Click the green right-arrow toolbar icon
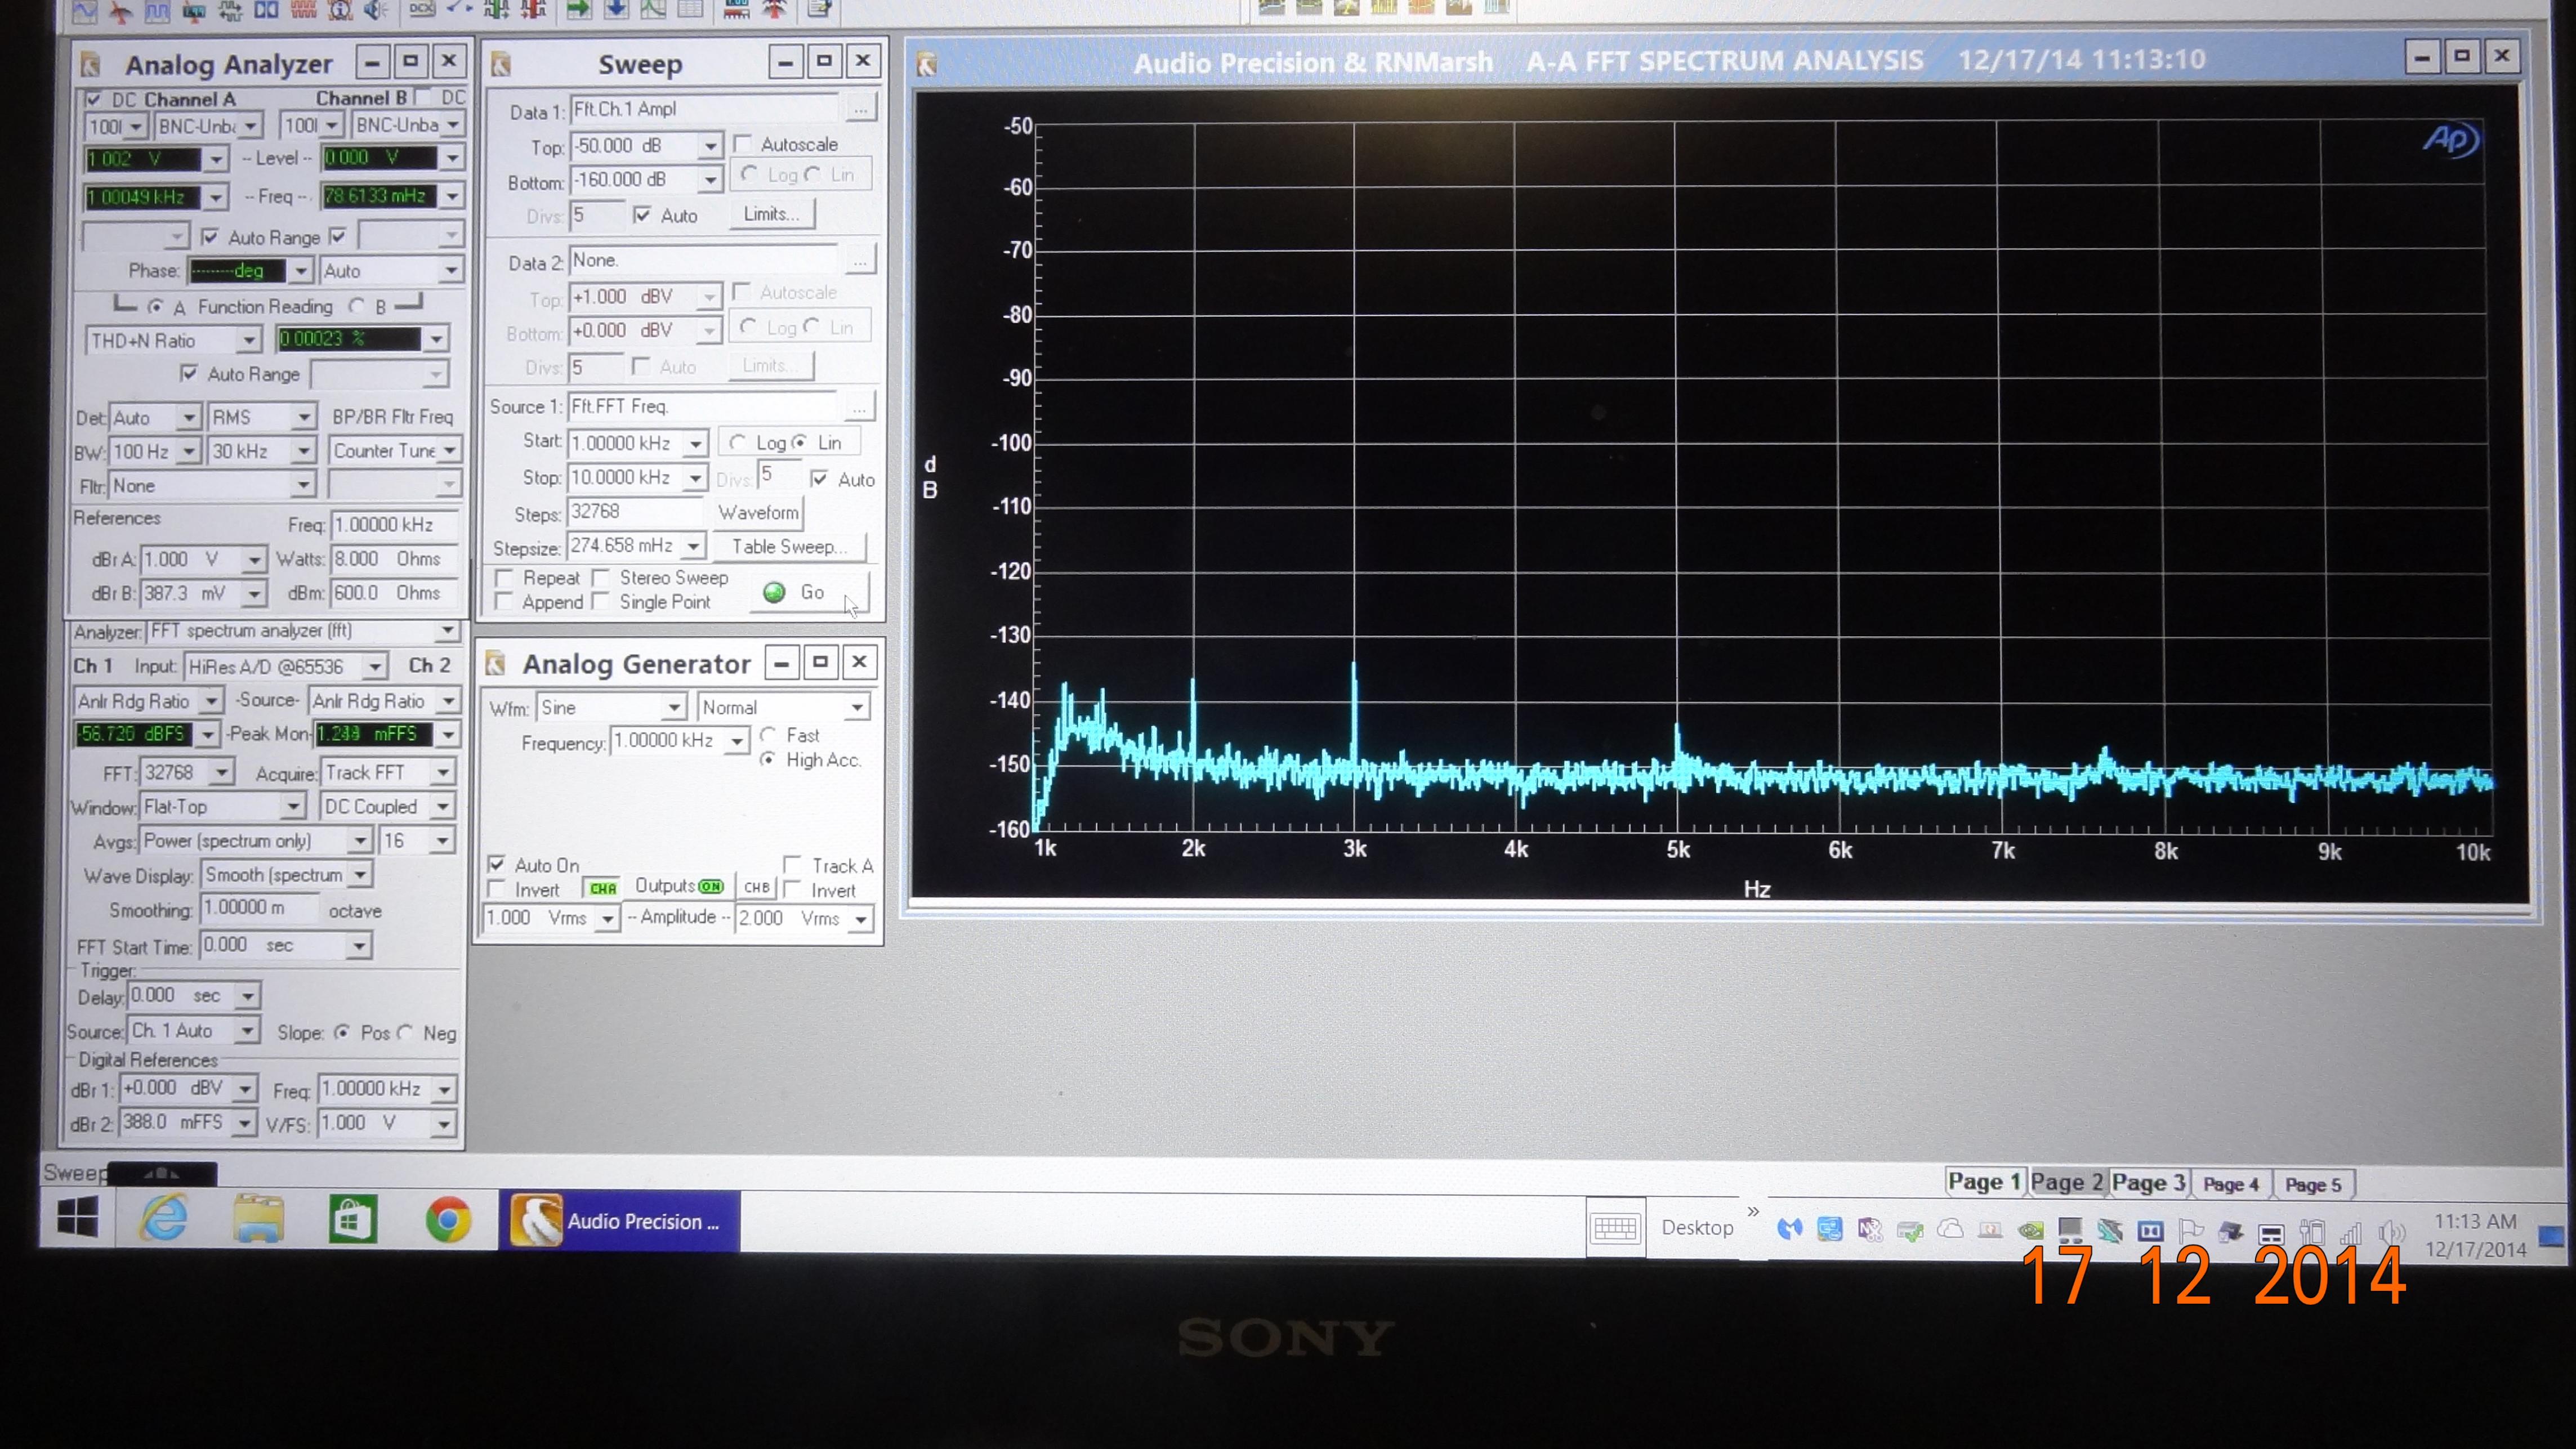Viewport: 2576px width, 1449px height. 578,9
